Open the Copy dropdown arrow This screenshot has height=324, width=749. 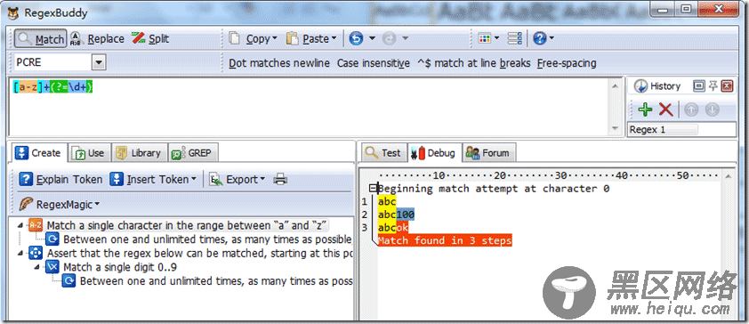pos(275,38)
